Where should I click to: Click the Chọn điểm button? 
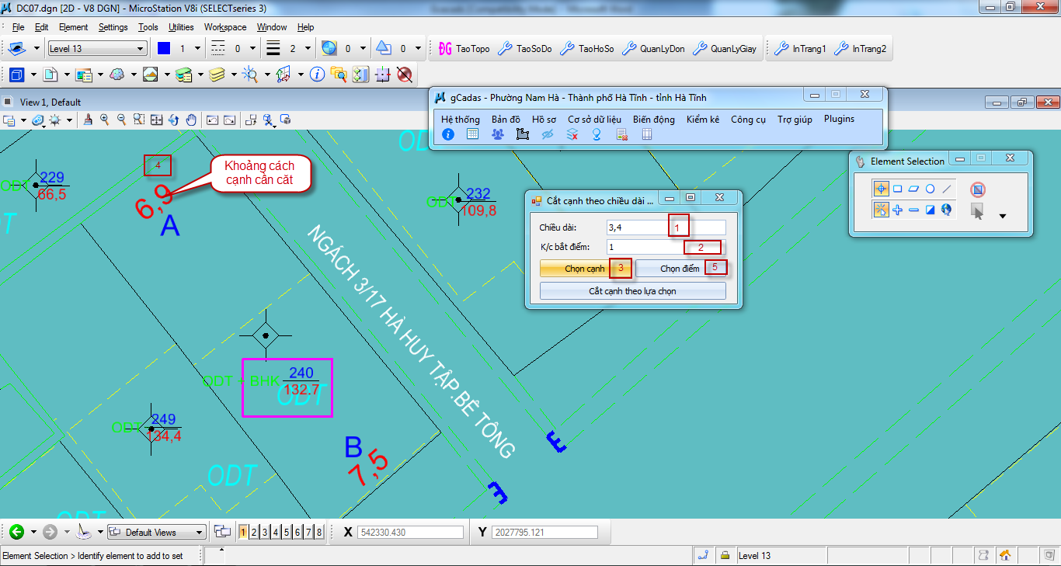coord(680,269)
